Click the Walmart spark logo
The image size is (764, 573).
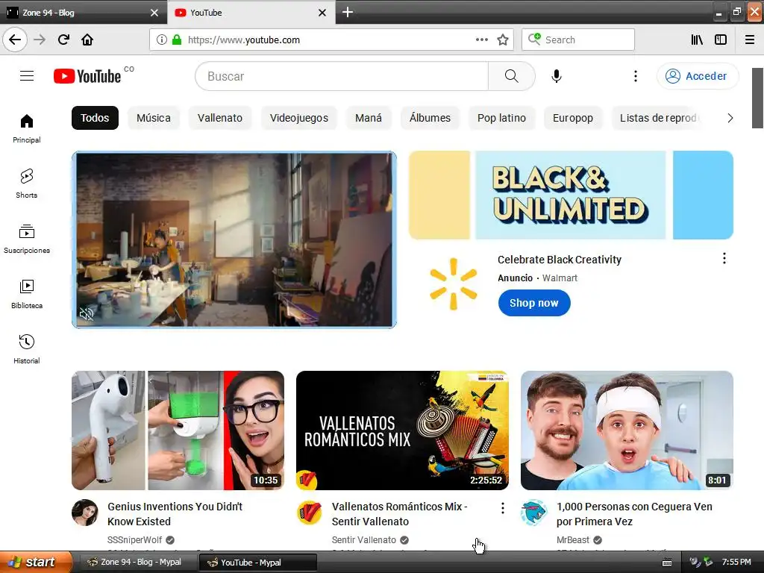[x=453, y=284]
